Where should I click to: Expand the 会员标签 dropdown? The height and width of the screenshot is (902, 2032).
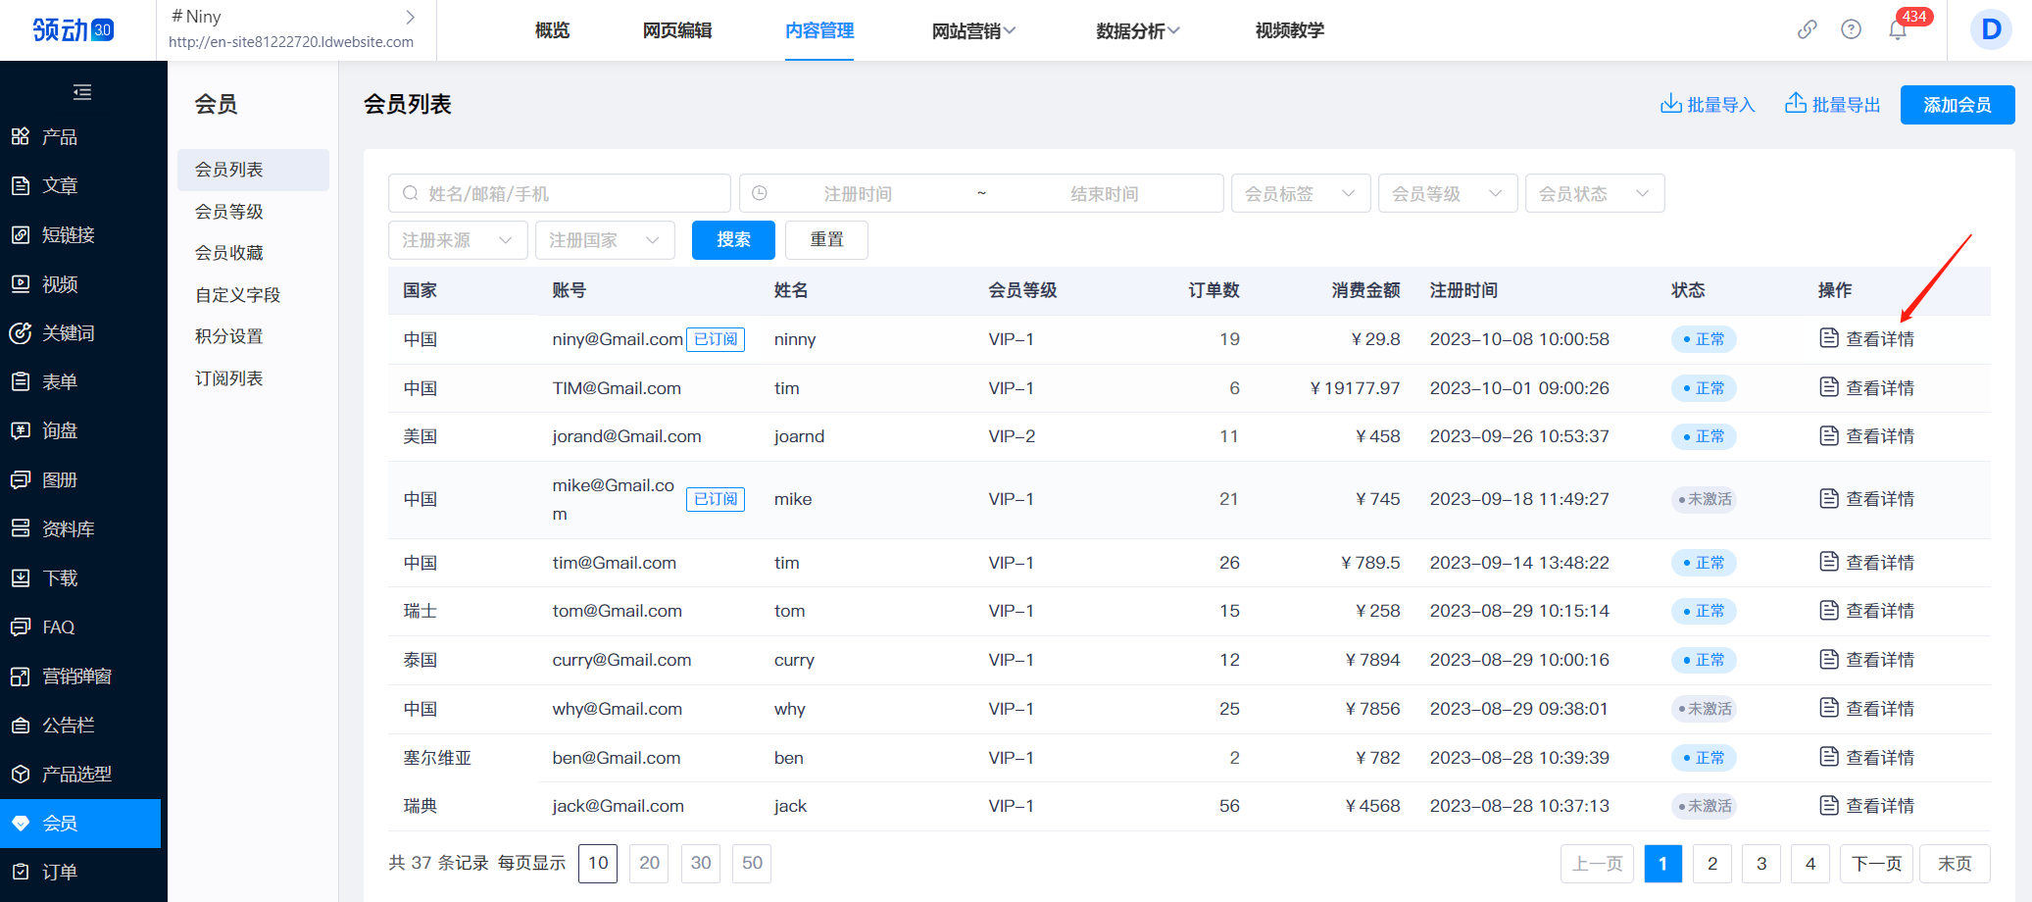coord(1300,194)
